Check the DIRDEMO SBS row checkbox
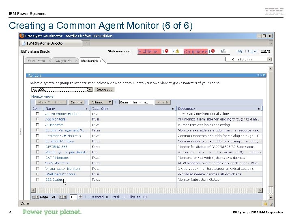The image size is (292, 219). pyautogui.click(x=37, y=146)
